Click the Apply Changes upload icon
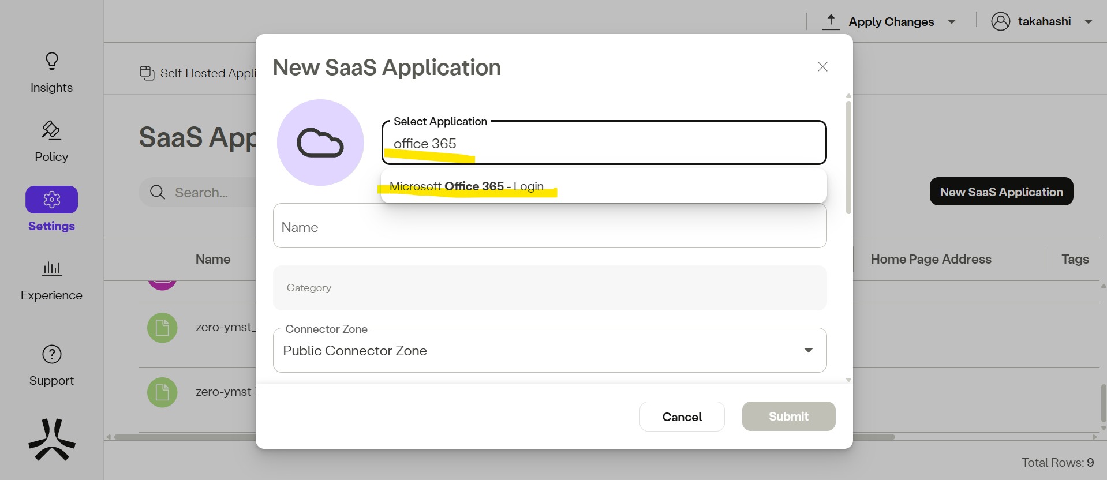1107x480 pixels. point(831,21)
